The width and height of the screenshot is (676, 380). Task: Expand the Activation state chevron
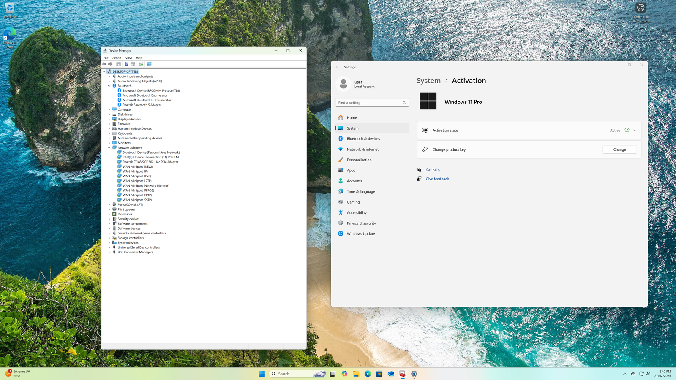(635, 130)
